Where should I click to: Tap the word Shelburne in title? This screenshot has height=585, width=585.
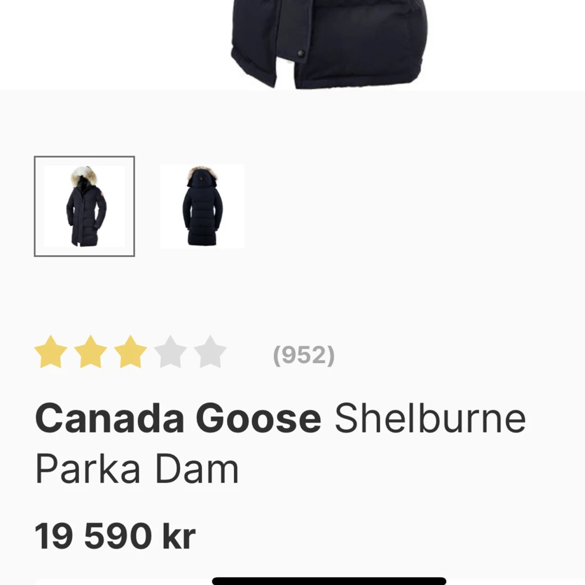click(430, 418)
